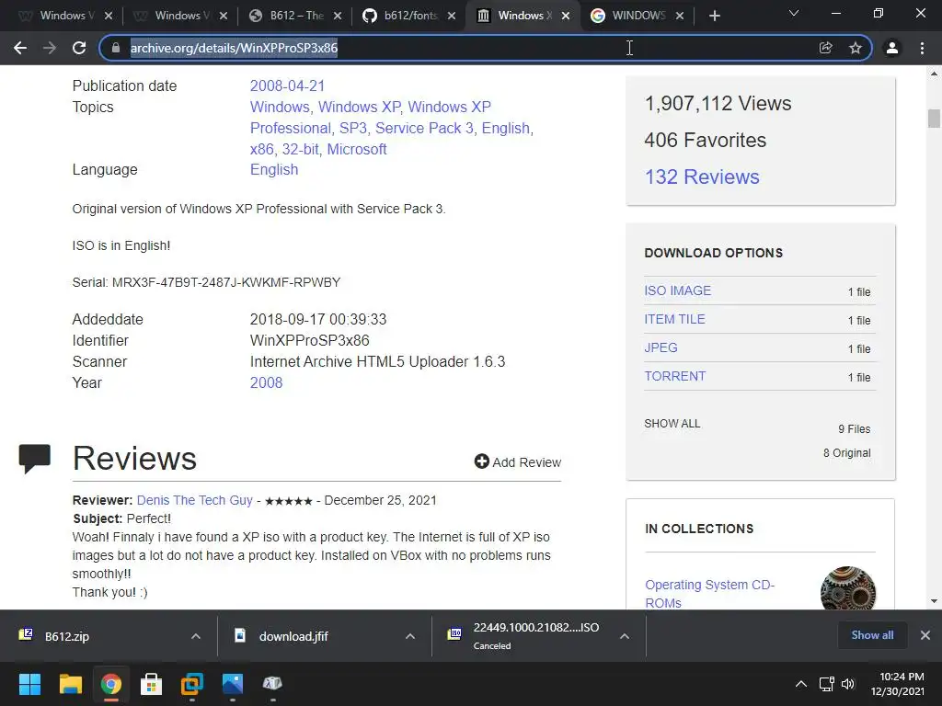
Task: Open reviewer Denis The Tech Guy profile
Action: point(195,500)
